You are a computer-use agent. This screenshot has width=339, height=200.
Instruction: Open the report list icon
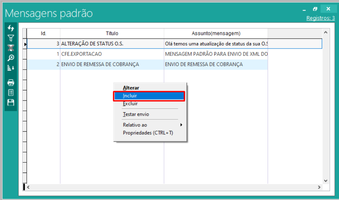tap(11, 92)
